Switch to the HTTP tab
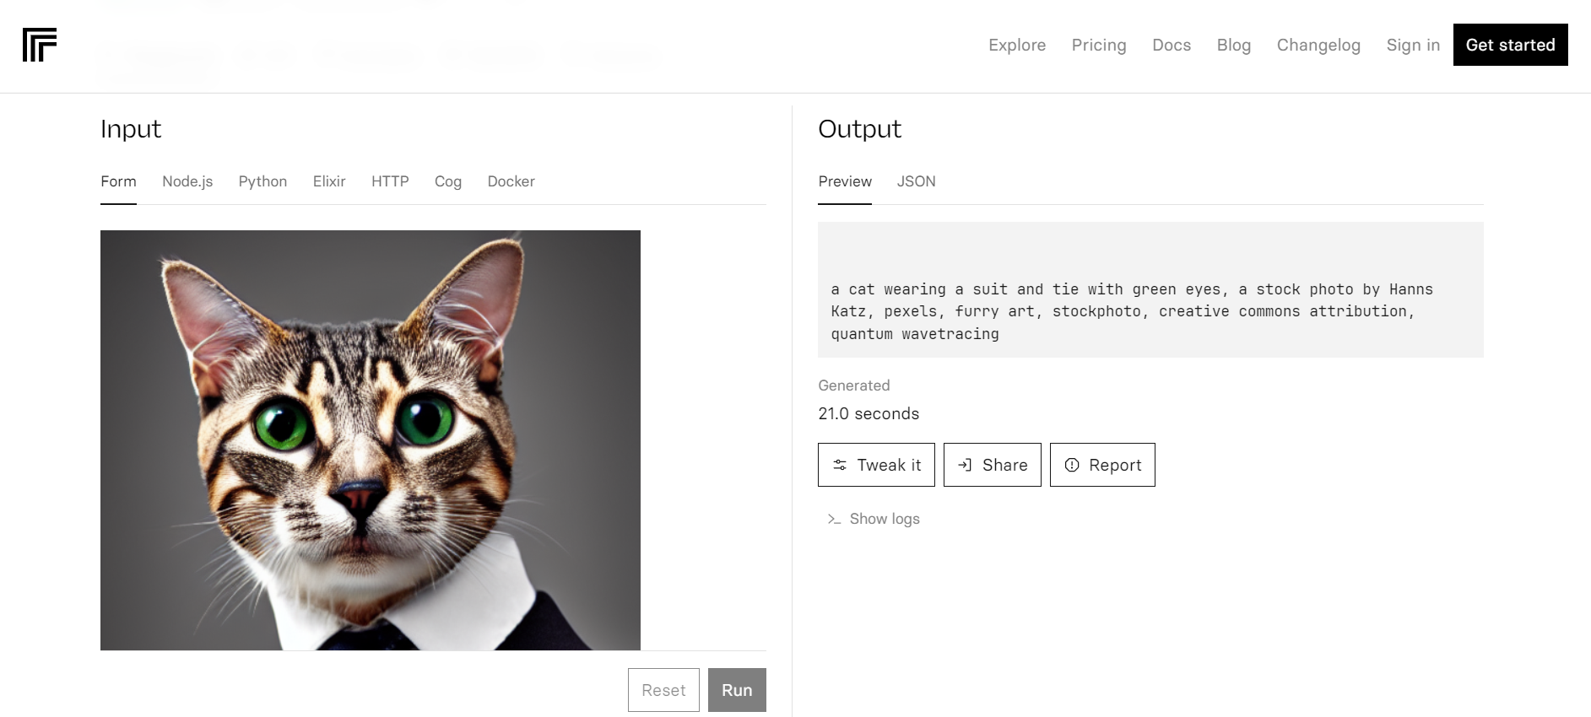The width and height of the screenshot is (1591, 717). point(390,181)
